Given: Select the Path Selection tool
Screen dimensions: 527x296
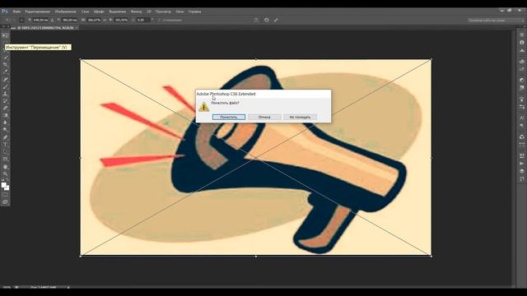Looking at the screenshot, I should [x=6, y=152].
